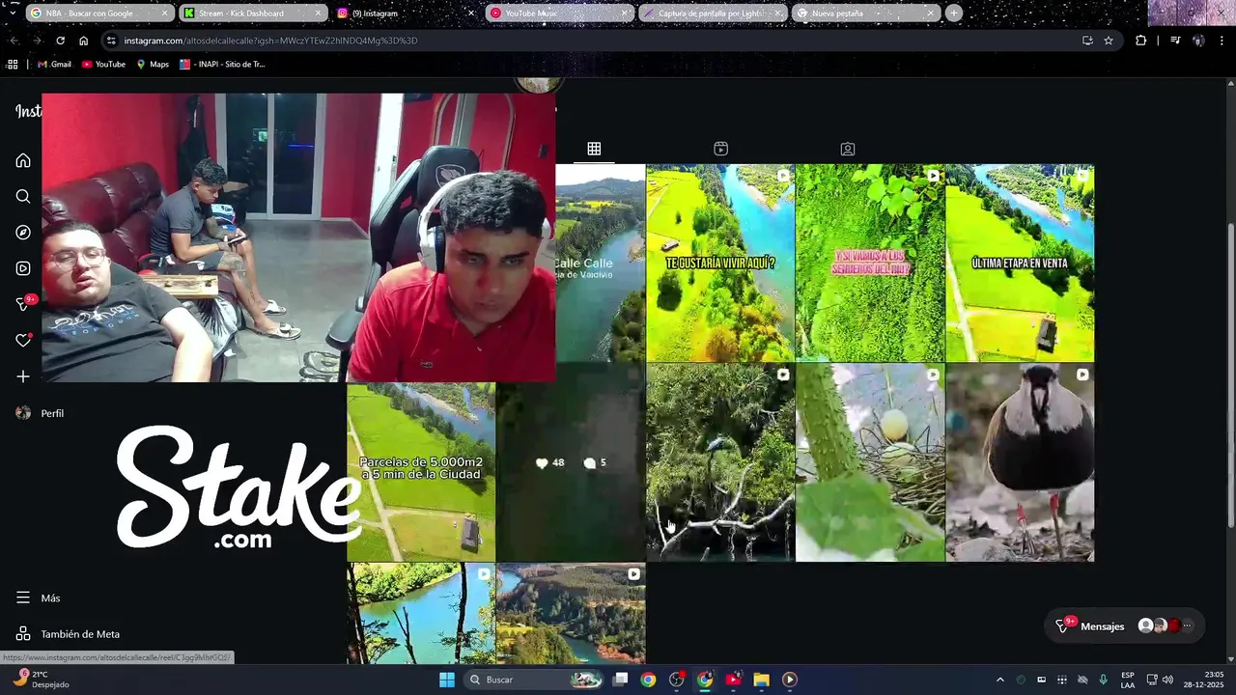
Task: Close the Kick Dashboard tab
Action: point(318,14)
